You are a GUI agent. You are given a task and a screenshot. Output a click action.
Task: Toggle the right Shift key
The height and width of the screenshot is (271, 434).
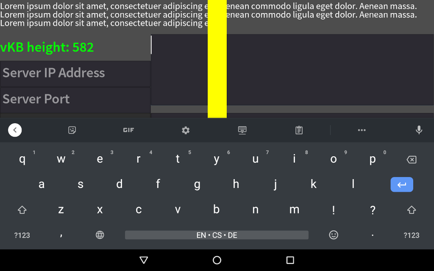(x=412, y=210)
